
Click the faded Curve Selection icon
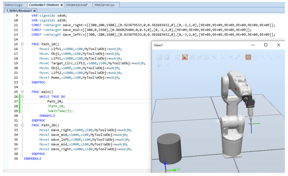point(177,57)
